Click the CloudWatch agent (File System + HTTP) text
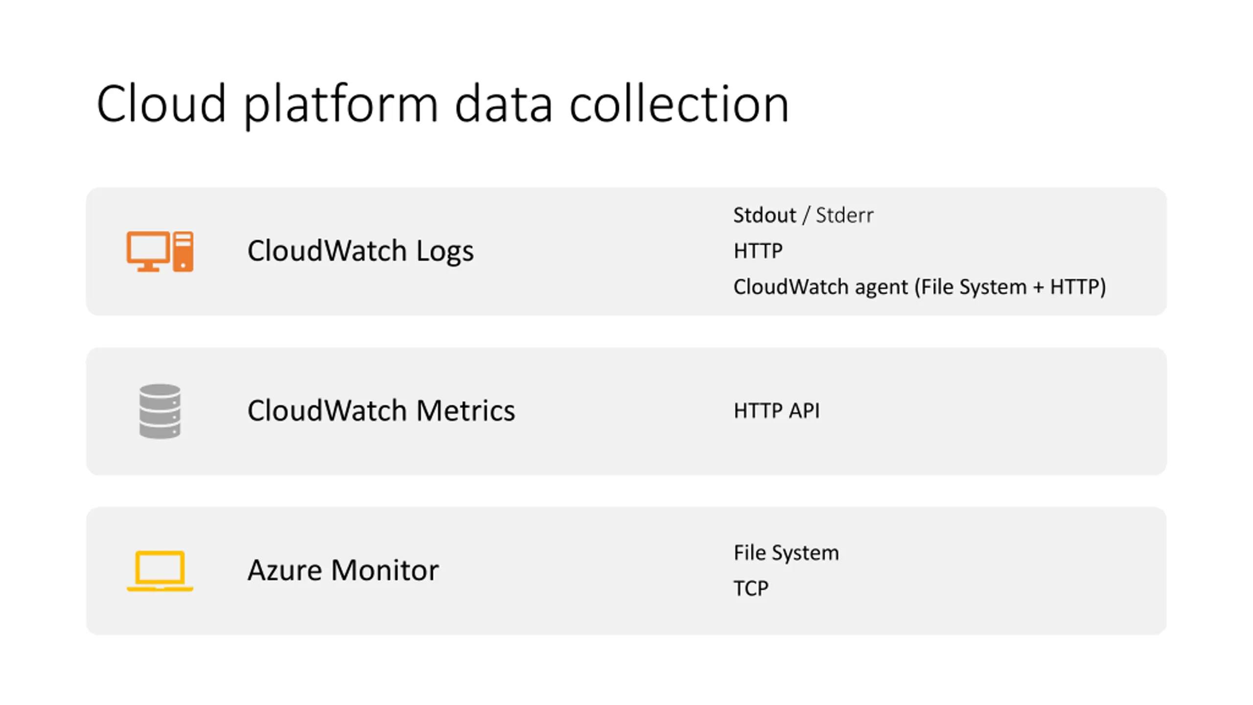This screenshot has height=705, width=1253. point(920,287)
